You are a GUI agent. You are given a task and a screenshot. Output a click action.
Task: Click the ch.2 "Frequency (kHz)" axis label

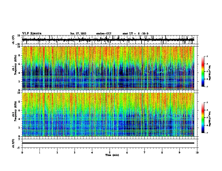[15, 111]
